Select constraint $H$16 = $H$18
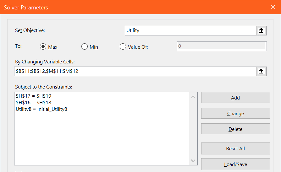Screen dimensions: 281x172 click(x=33, y=102)
